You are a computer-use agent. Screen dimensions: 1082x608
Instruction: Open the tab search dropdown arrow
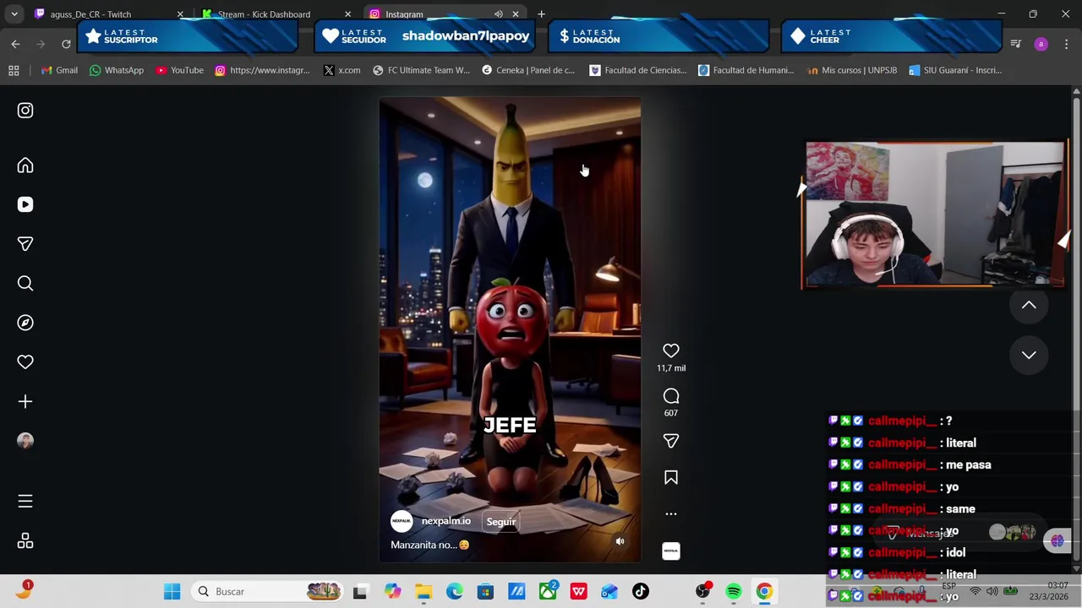[x=14, y=14]
